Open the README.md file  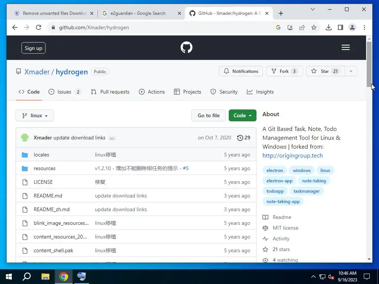pyautogui.click(x=48, y=196)
